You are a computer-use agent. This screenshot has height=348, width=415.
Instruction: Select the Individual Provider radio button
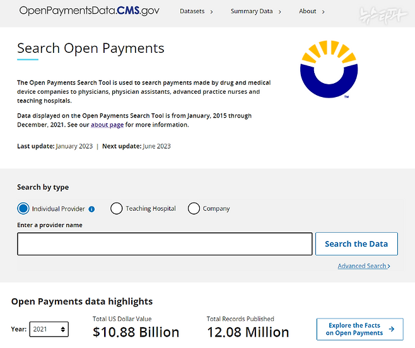(x=23, y=208)
